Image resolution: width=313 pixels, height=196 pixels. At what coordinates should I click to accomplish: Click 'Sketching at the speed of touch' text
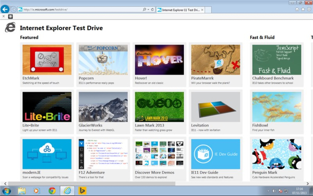pos(41,83)
